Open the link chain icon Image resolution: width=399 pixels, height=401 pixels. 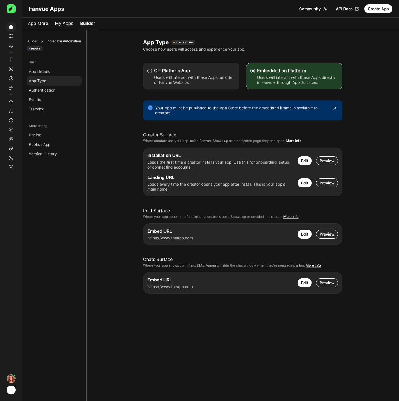click(x=11, y=149)
